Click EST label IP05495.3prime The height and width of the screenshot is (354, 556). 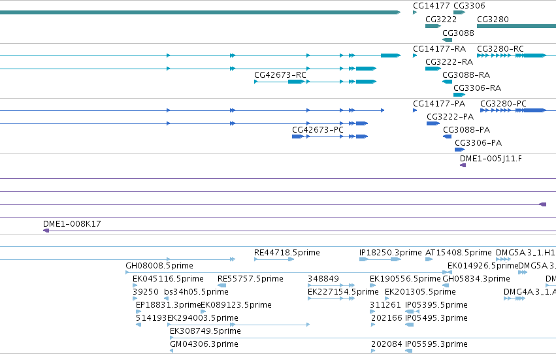tap(436, 319)
